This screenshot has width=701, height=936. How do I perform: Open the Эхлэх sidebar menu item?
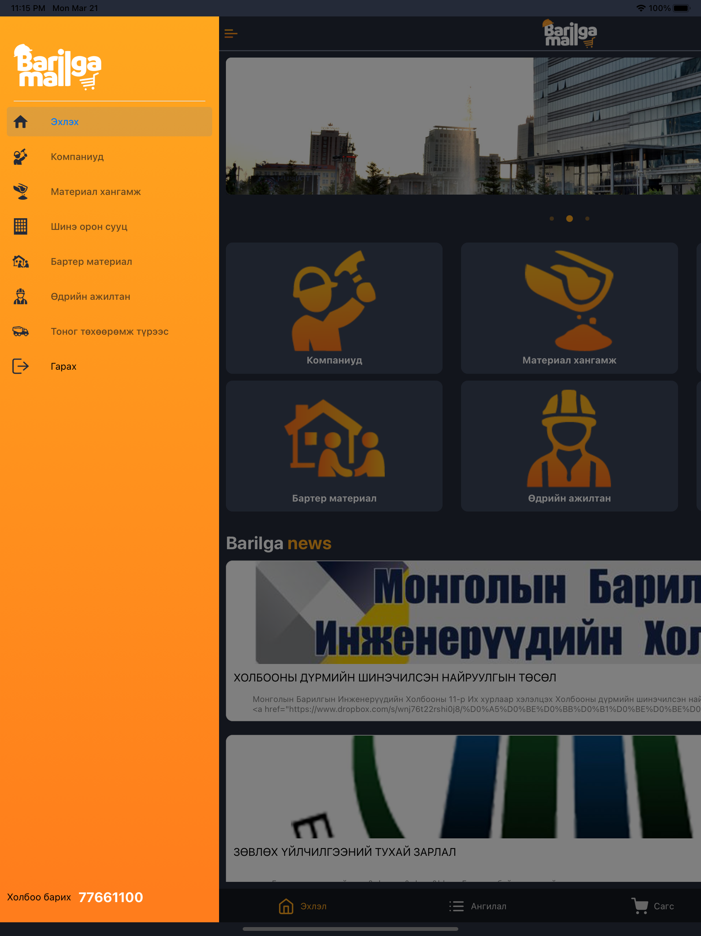click(110, 122)
